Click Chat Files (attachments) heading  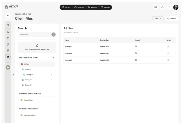[29, 109]
